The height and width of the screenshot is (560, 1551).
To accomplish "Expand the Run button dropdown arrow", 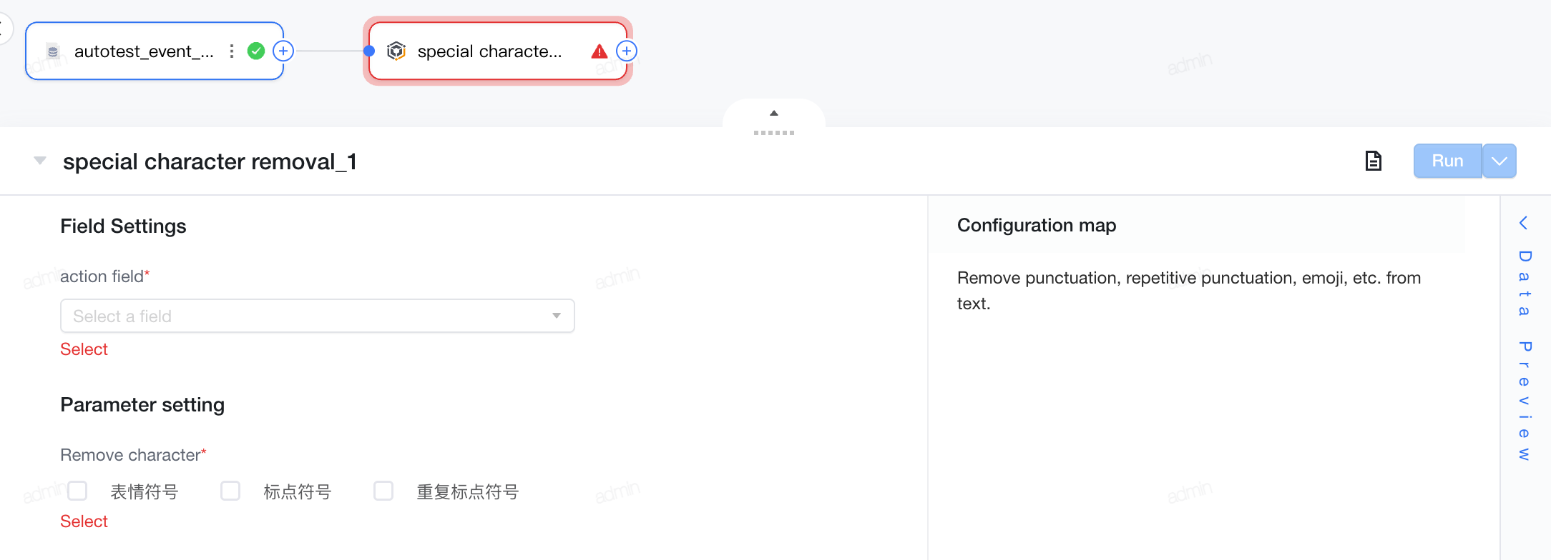I will coord(1499,161).
